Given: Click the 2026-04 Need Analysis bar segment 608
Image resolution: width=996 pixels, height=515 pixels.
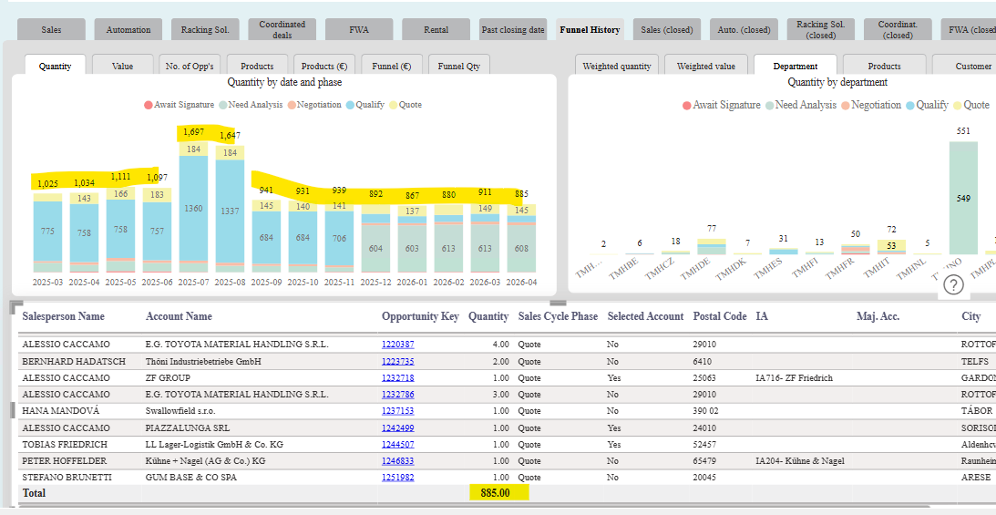Looking at the screenshot, I should [x=521, y=249].
